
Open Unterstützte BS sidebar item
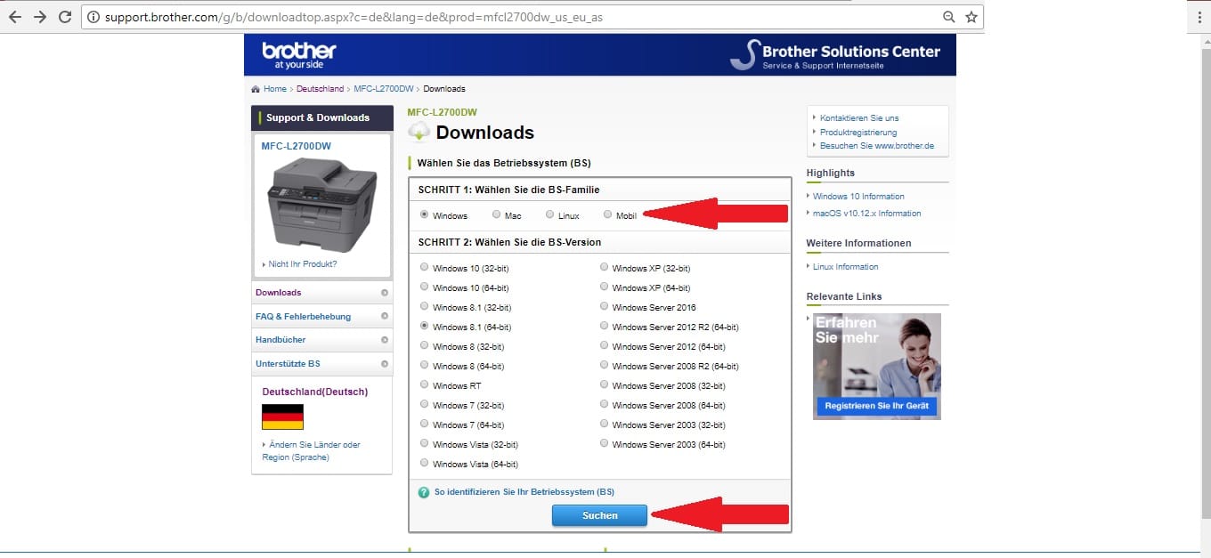[x=321, y=364]
